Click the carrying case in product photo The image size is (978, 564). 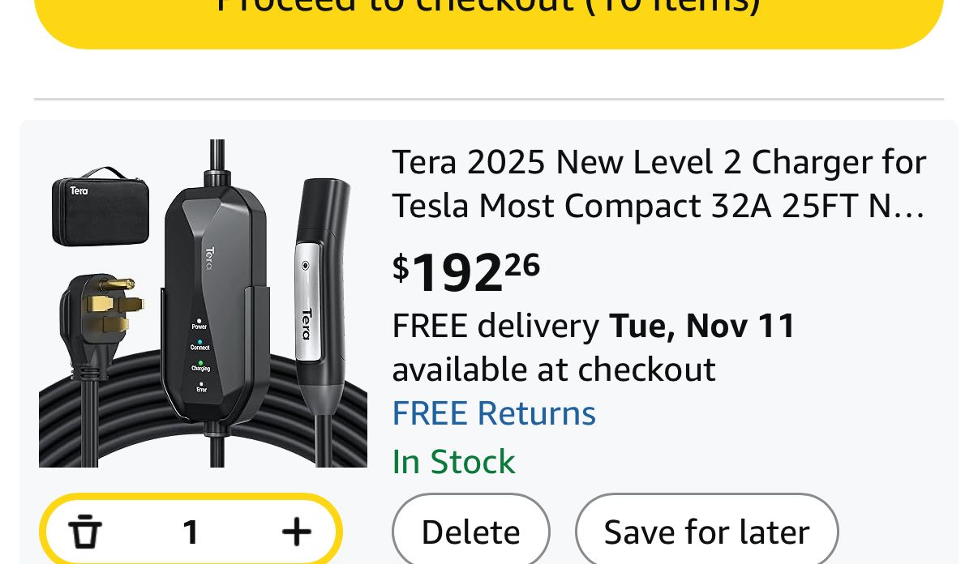tap(100, 206)
